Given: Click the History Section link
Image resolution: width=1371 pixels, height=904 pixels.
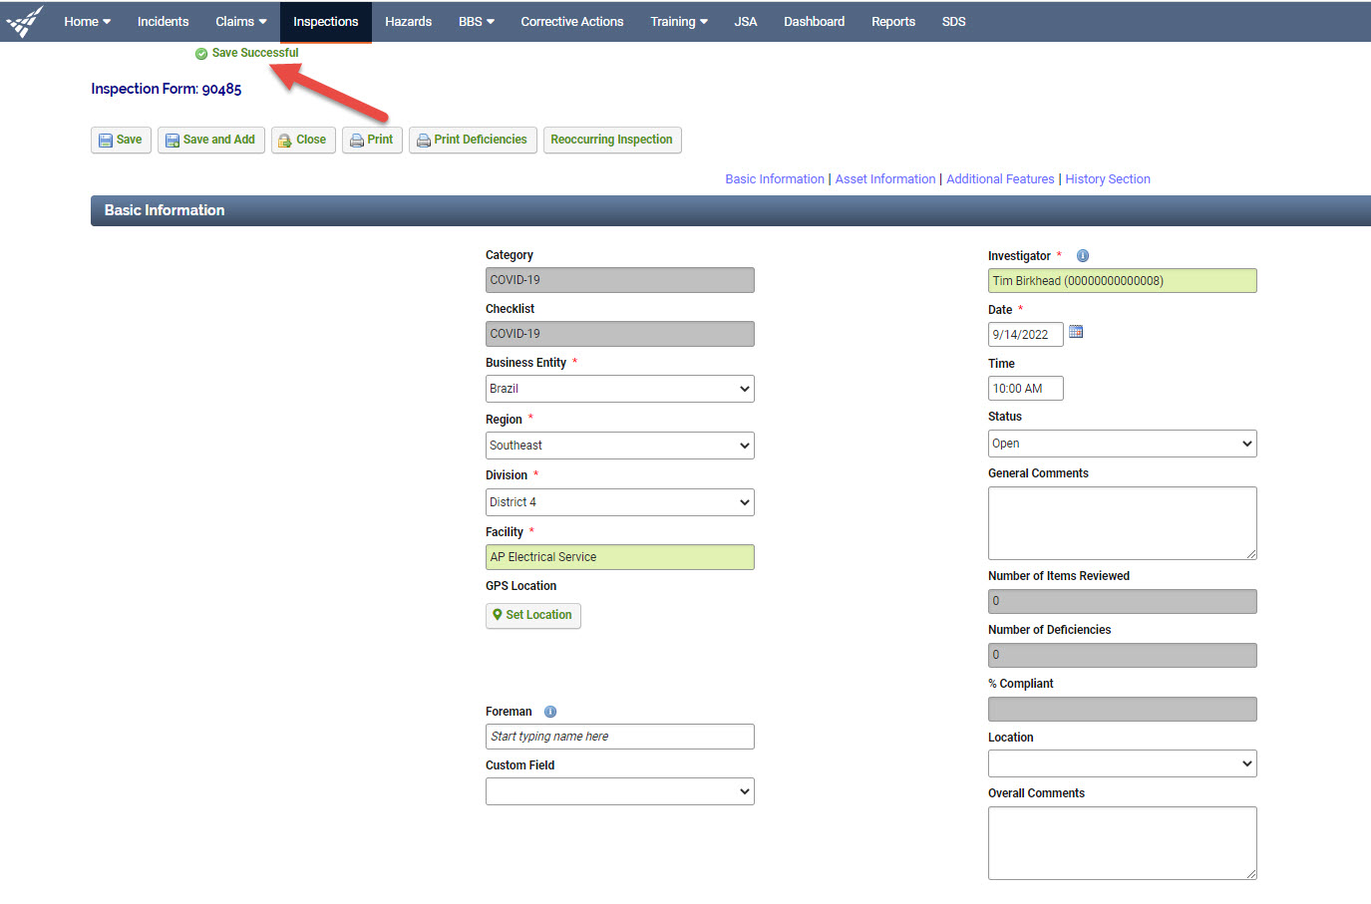Looking at the screenshot, I should coord(1107,178).
